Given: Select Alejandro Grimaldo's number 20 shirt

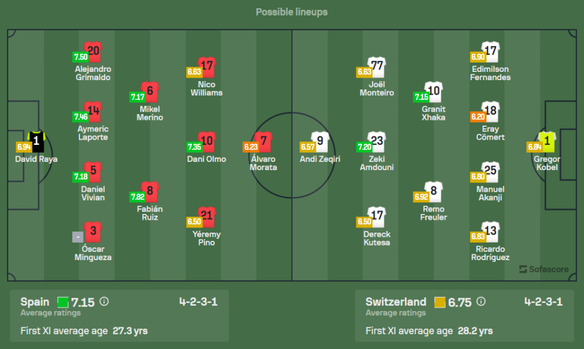Looking at the screenshot, I should point(93,52).
